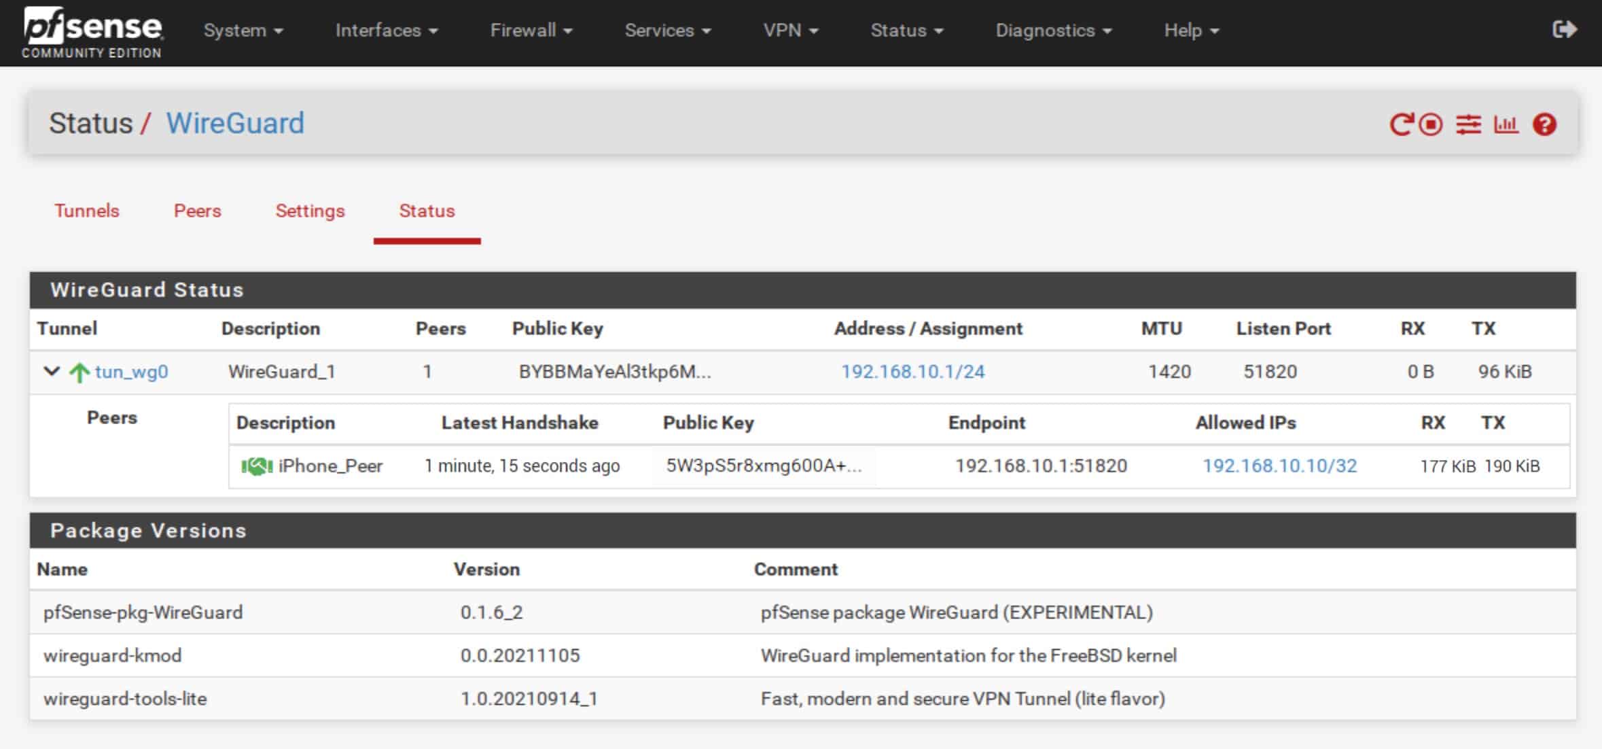Open the Firewall dropdown menu
Image resolution: width=1602 pixels, height=749 pixels.
(x=531, y=31)
